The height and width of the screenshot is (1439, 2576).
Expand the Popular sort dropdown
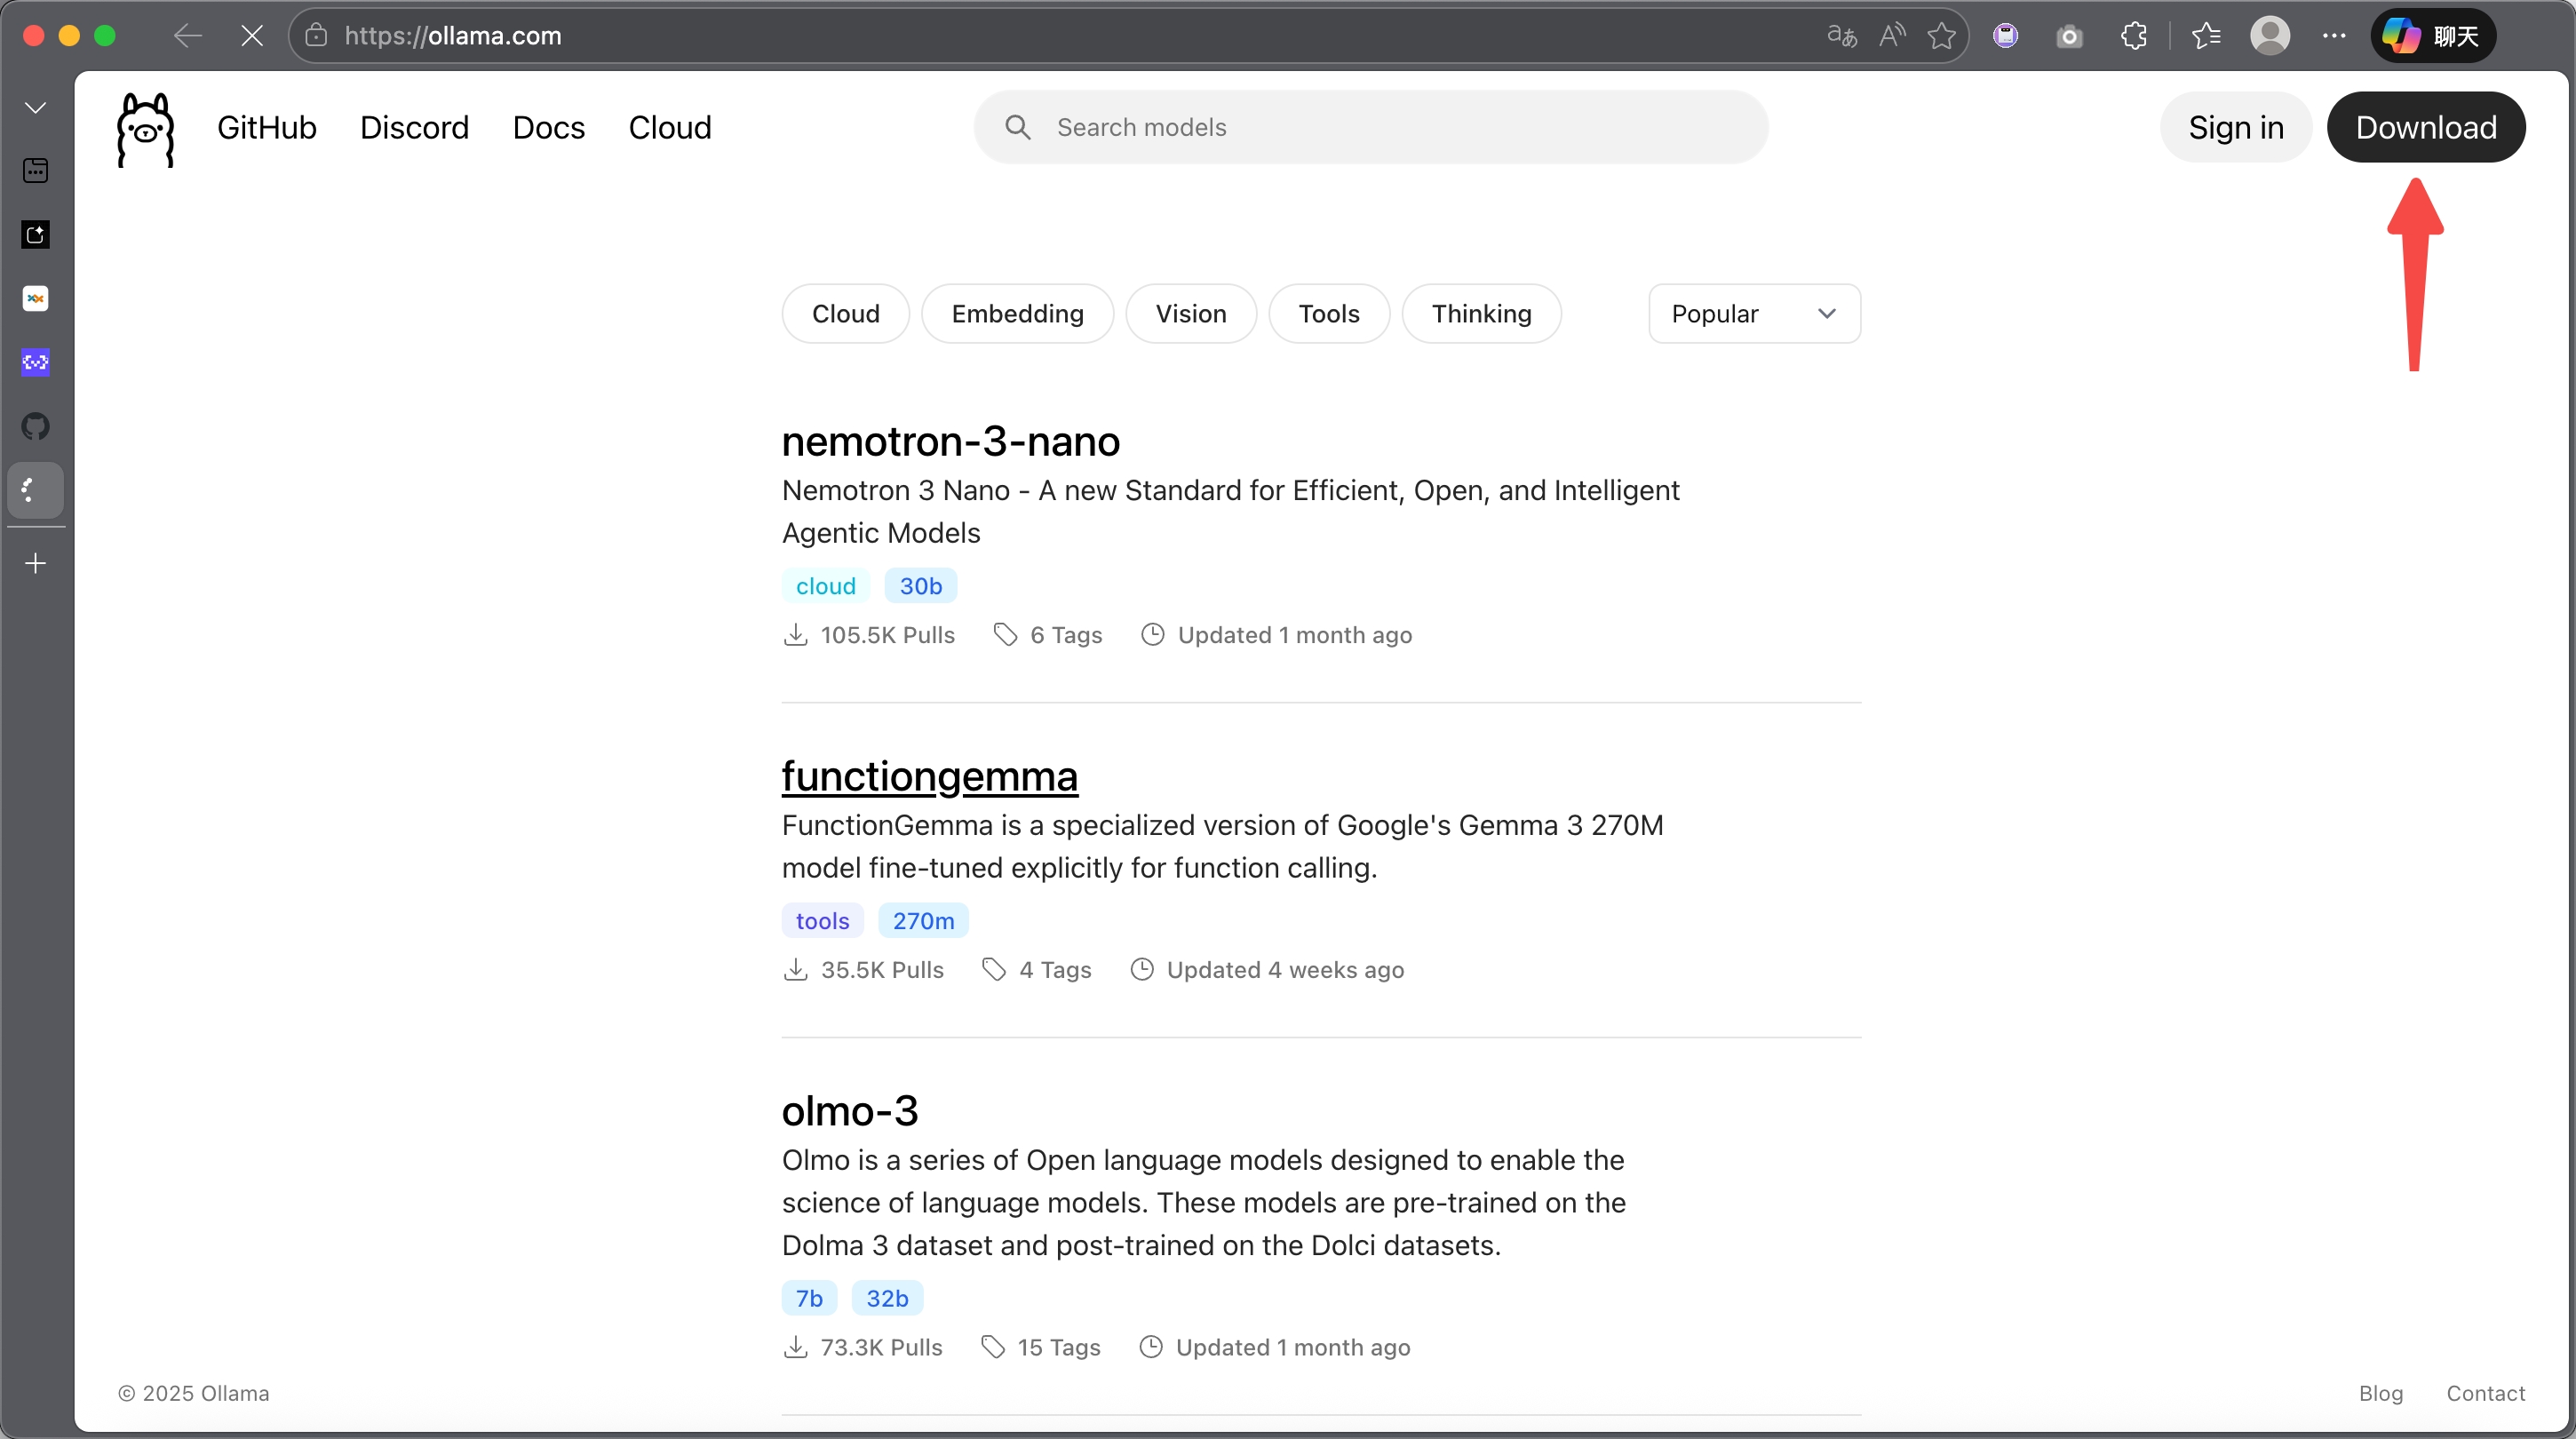pos(1755,314)
